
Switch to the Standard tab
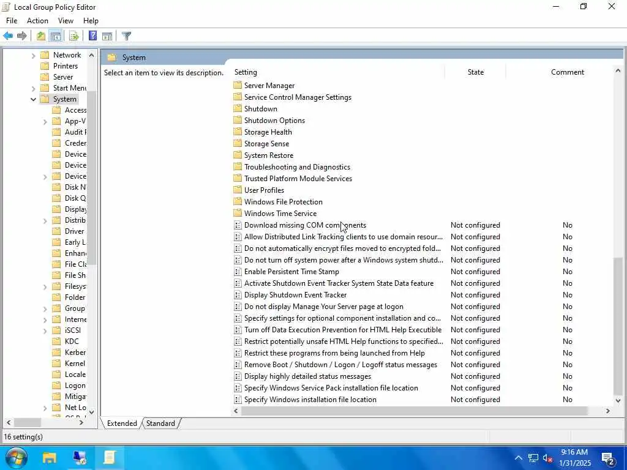click(x=160, y=423)
